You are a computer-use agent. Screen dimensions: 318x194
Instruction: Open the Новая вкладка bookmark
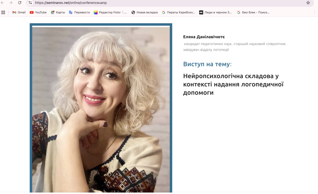point(144,12)
